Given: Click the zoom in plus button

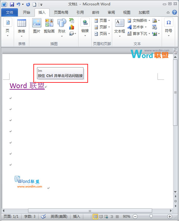Looking at the screenshot, I should click(x=170, y=216).
